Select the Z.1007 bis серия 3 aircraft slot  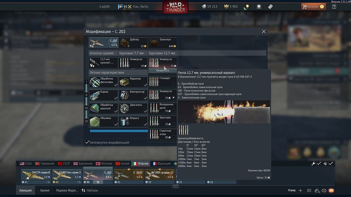[x=67, y=175]
